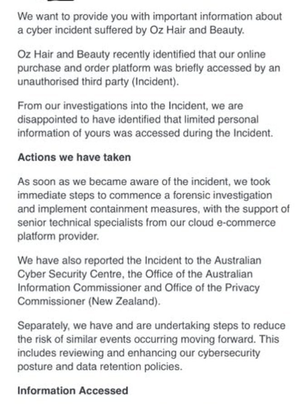Click the paragraph starting "We want to provide"

[x=150, y=23]
